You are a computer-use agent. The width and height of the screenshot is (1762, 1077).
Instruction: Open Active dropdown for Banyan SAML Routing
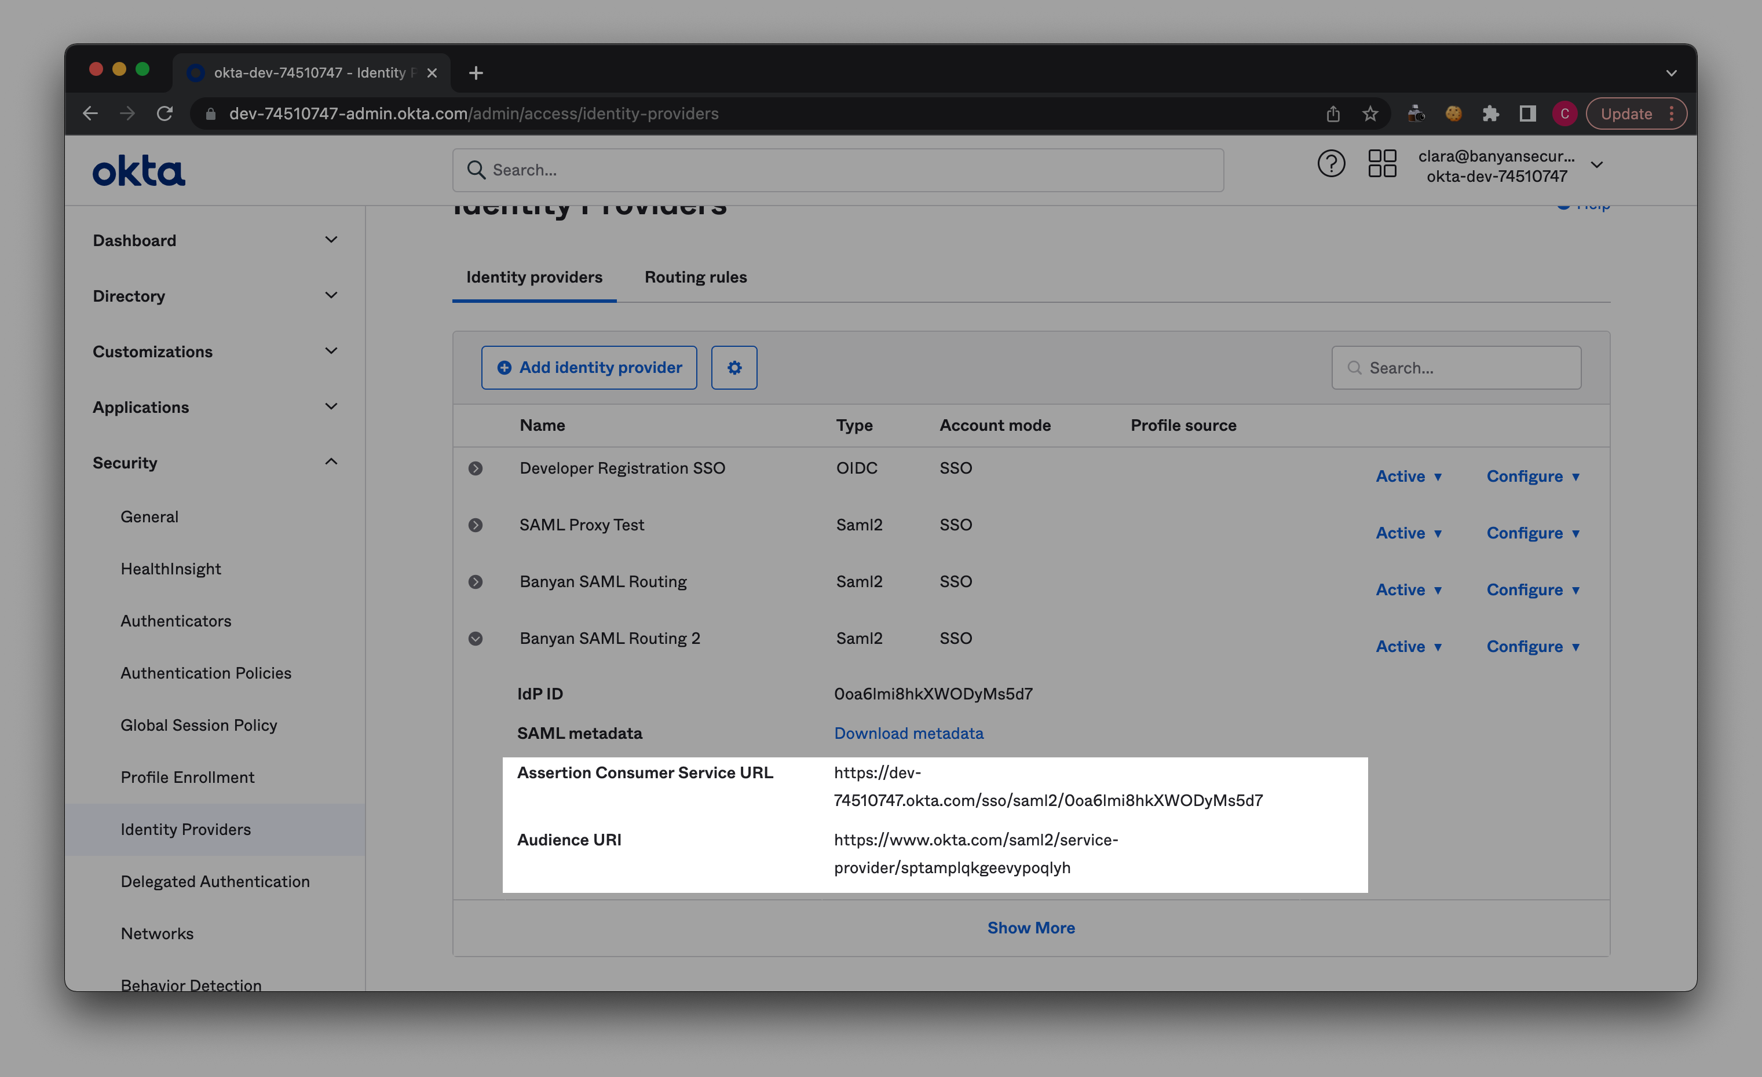1408,589
